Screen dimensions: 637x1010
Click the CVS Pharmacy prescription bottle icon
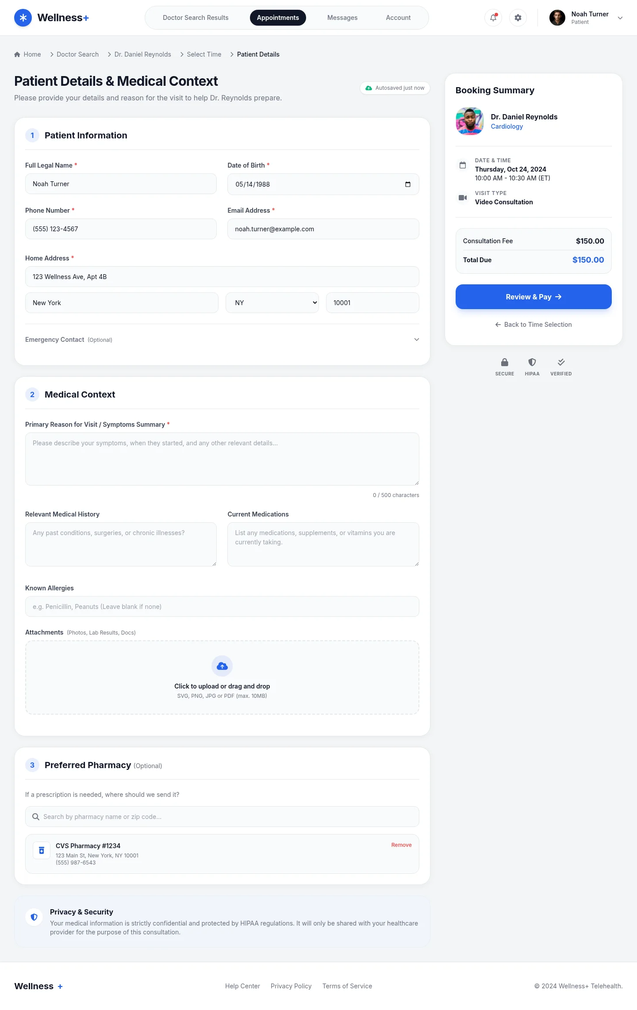[x=42, y=850]
